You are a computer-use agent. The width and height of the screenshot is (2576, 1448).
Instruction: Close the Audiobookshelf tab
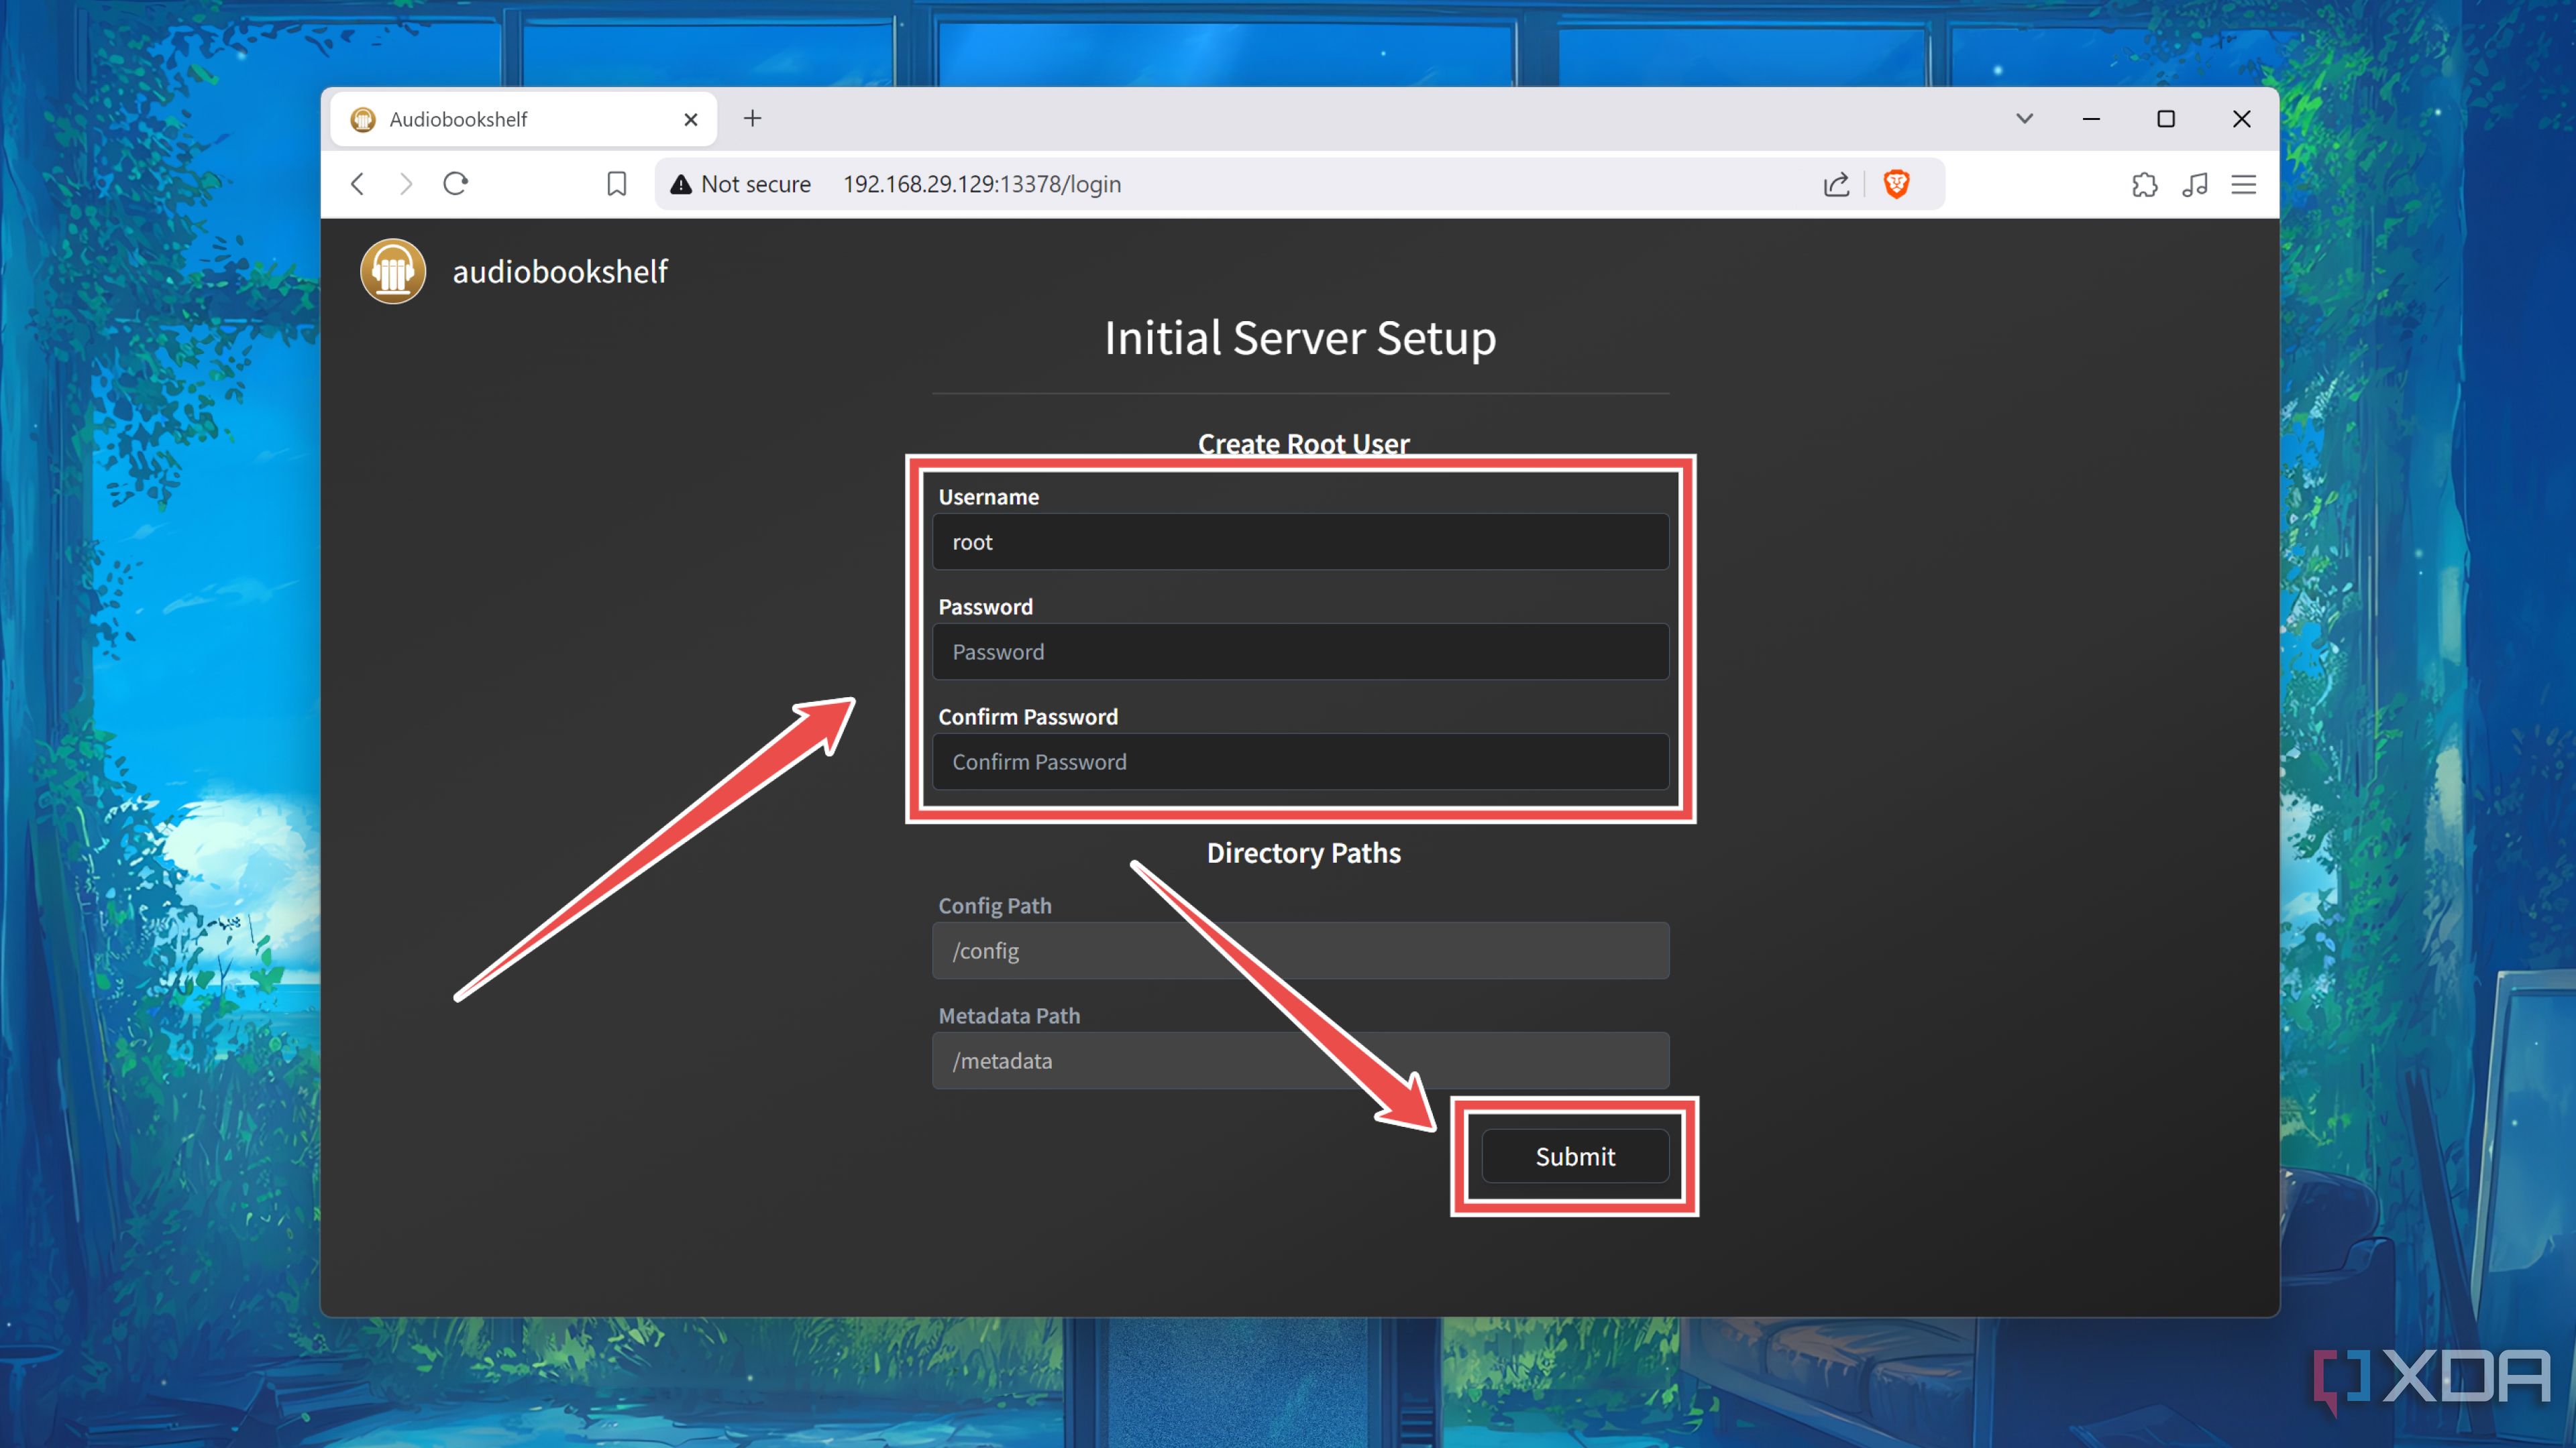(x=691, y=118)
